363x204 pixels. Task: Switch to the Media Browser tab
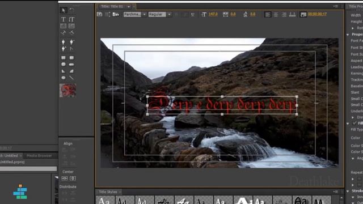(39, 156)
